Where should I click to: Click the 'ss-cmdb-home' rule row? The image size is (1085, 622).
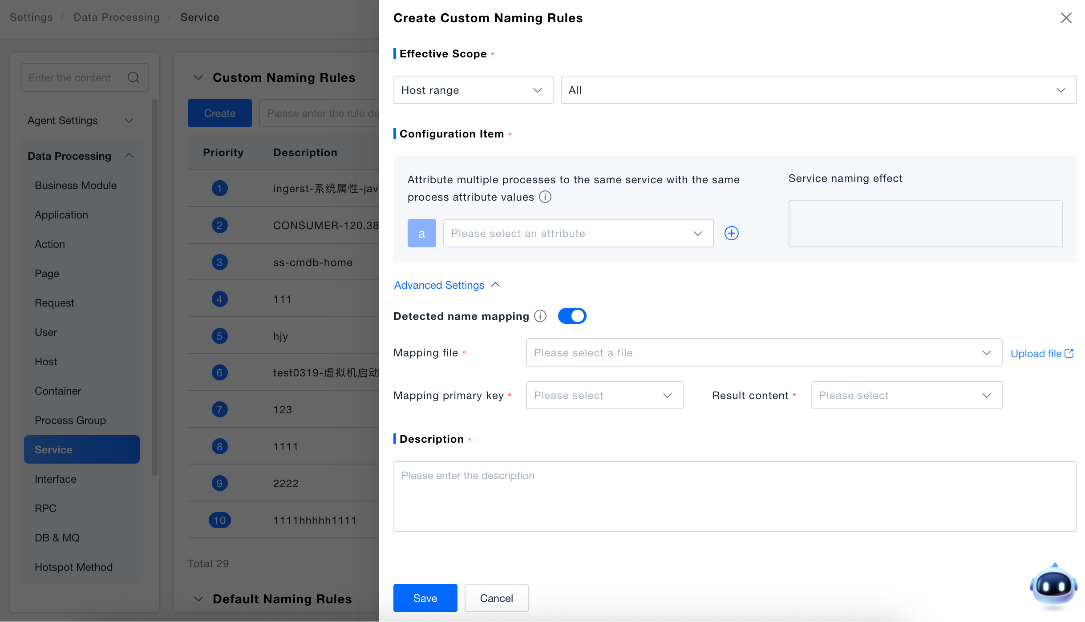283,262
